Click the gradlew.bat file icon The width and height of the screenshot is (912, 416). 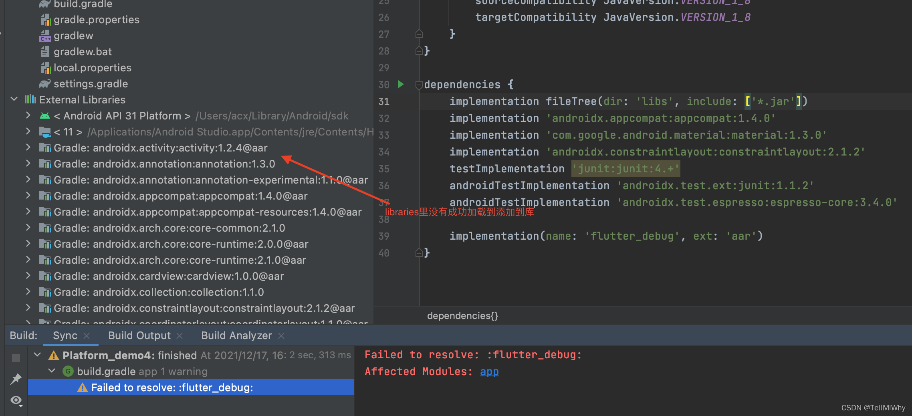(x=45, y=52)
